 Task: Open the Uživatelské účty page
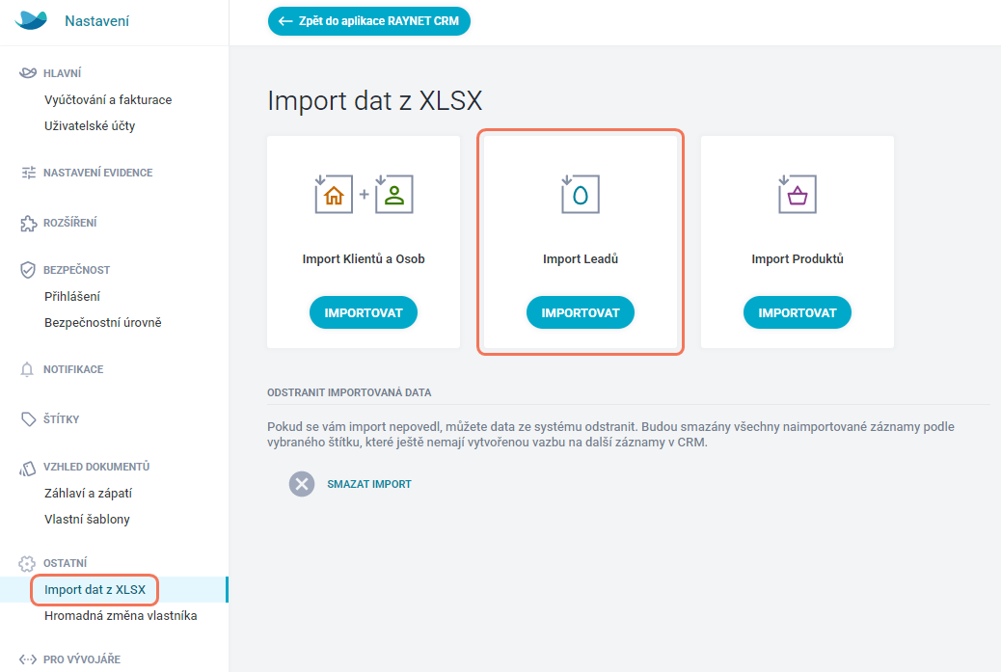click(90, 125)
